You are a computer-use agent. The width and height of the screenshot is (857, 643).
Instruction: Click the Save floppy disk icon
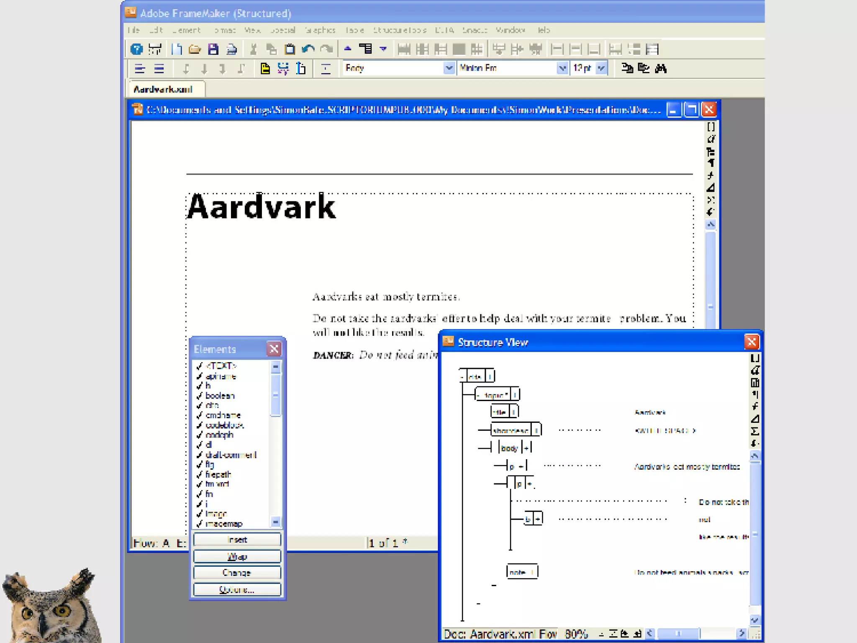pyautogui.click(x=213, y=49)
